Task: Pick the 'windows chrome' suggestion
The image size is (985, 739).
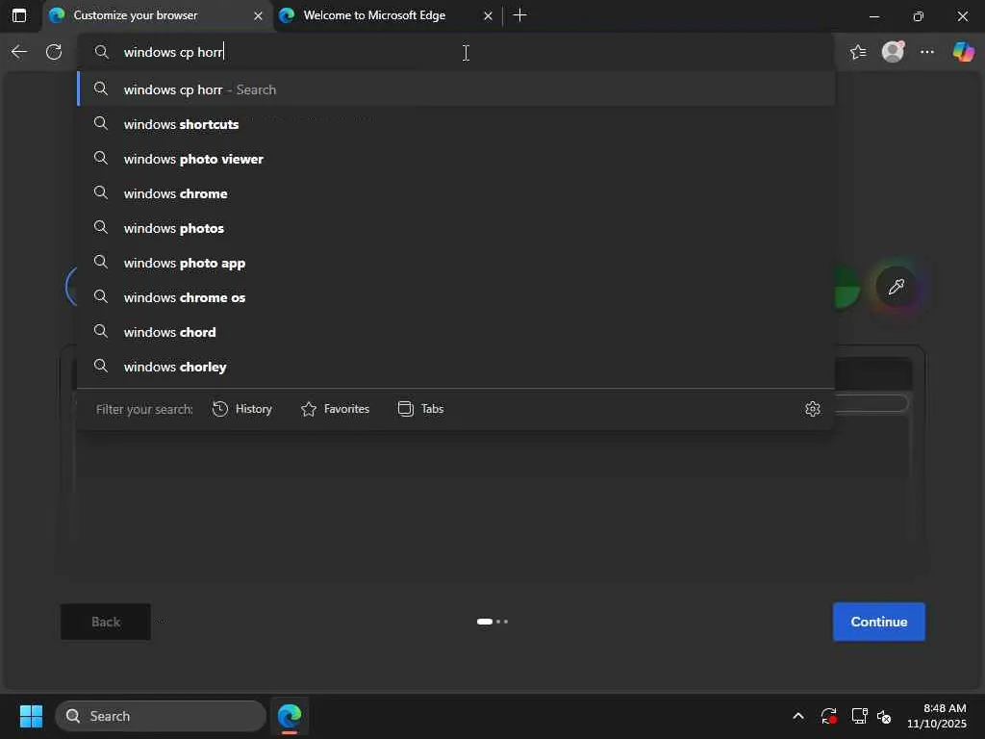Action: click(x=456, y=192)
